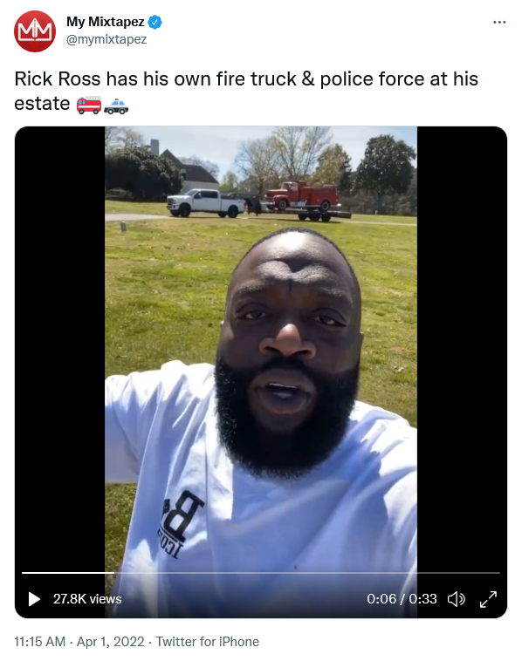Image resolution: width=522 pixels, height=661 pixels.
Task: Click the Twitter for iPhone source link
Action: (208, 642)
